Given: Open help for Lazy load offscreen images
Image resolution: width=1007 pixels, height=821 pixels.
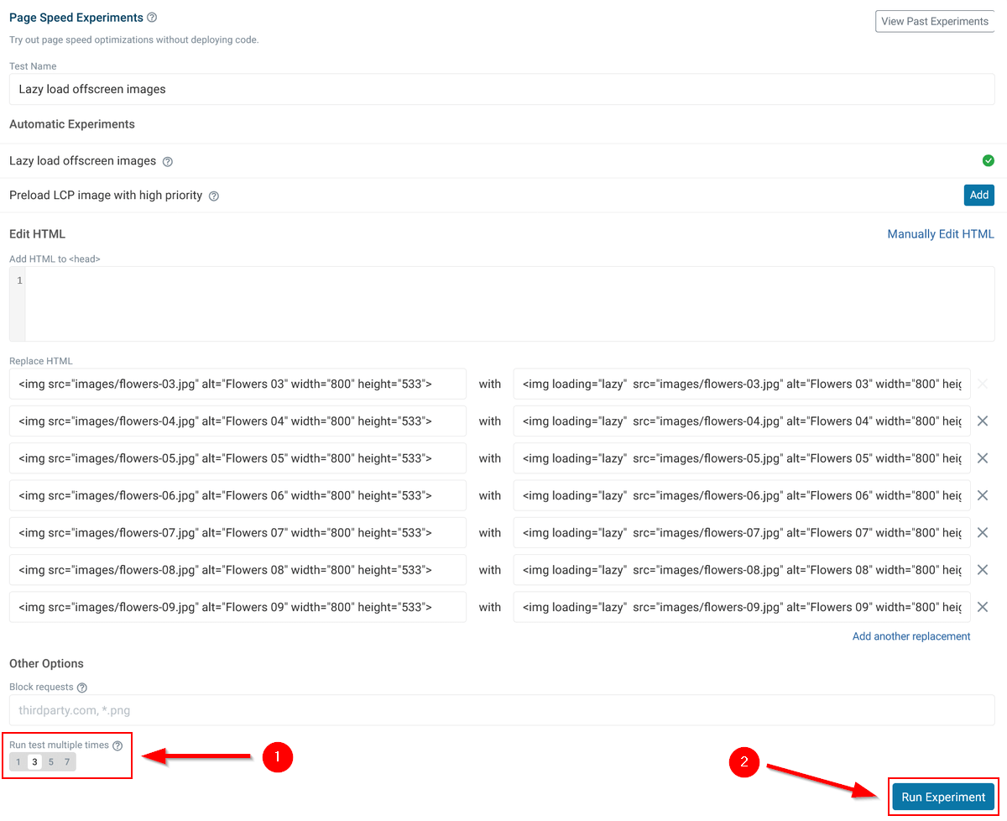Looking at the screenshot, I should pyautogui.click(x=168, y=161).
